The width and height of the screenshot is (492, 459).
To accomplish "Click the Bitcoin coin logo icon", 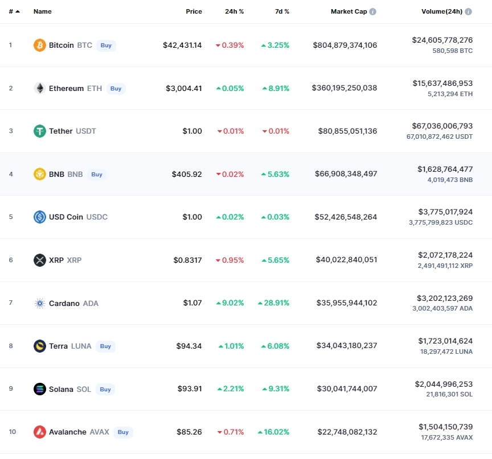I will pos(40,45).
